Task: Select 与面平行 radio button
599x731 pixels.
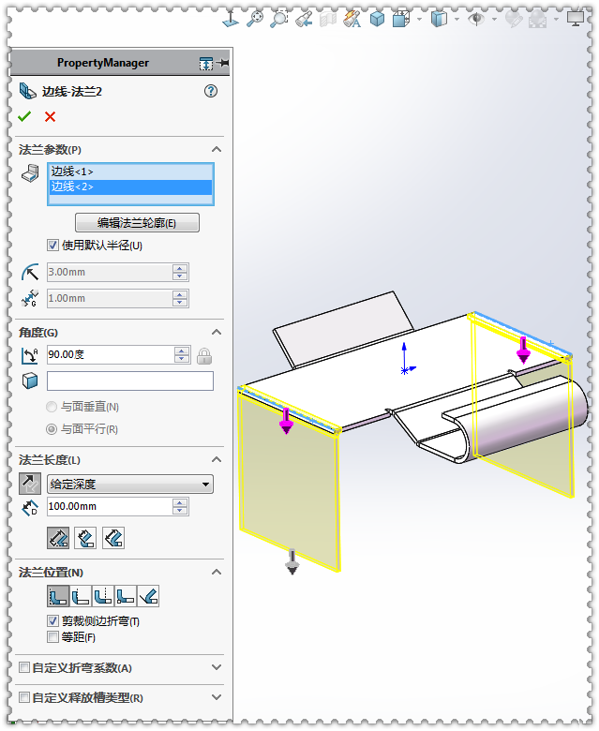Action: (52, 429)
